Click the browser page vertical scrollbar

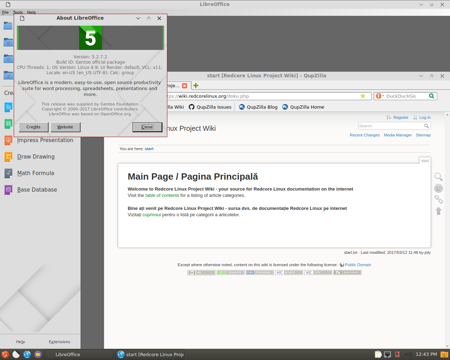[448, 230]
